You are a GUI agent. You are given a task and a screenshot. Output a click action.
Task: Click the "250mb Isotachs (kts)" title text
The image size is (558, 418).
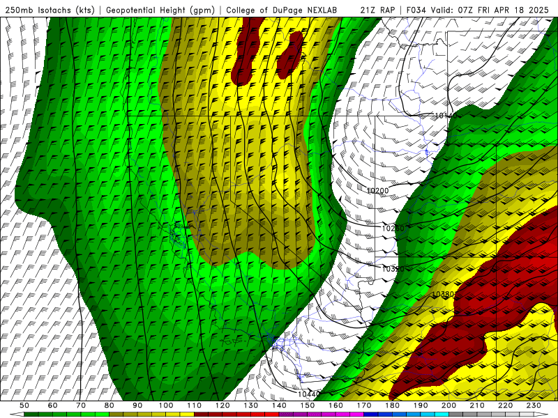tap(50, 10)
